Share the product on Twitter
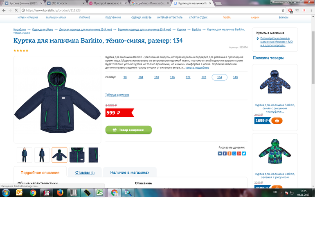The height and width of the screenshot is (229, 315). click(x=244, y=153)
